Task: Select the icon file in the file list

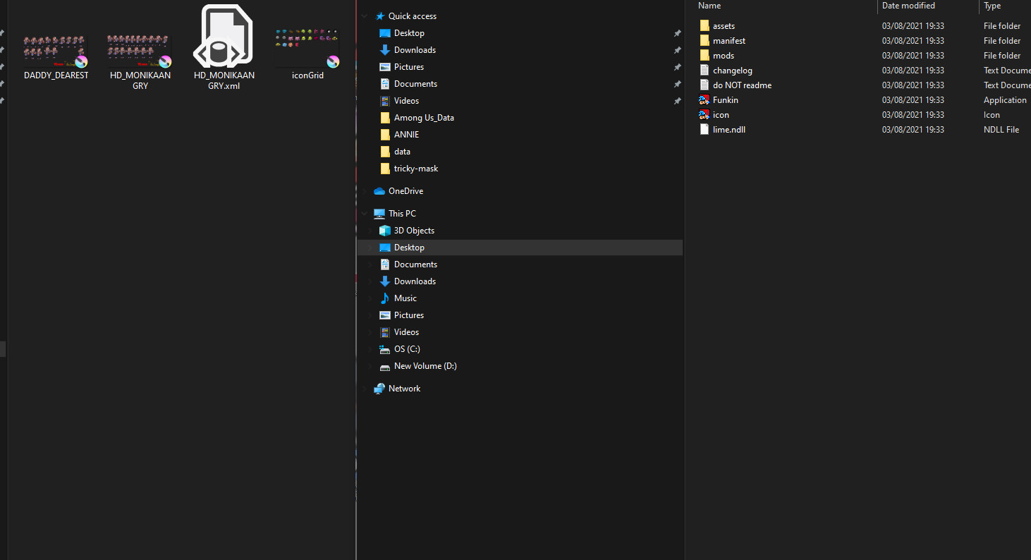Action: coord(721,114)
